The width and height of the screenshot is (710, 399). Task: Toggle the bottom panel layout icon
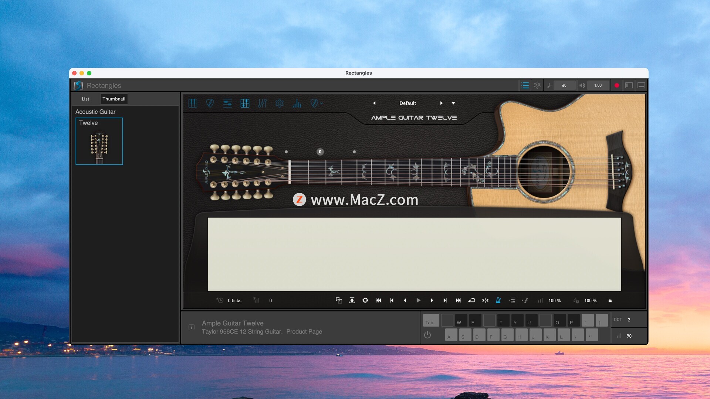(641, 85)
